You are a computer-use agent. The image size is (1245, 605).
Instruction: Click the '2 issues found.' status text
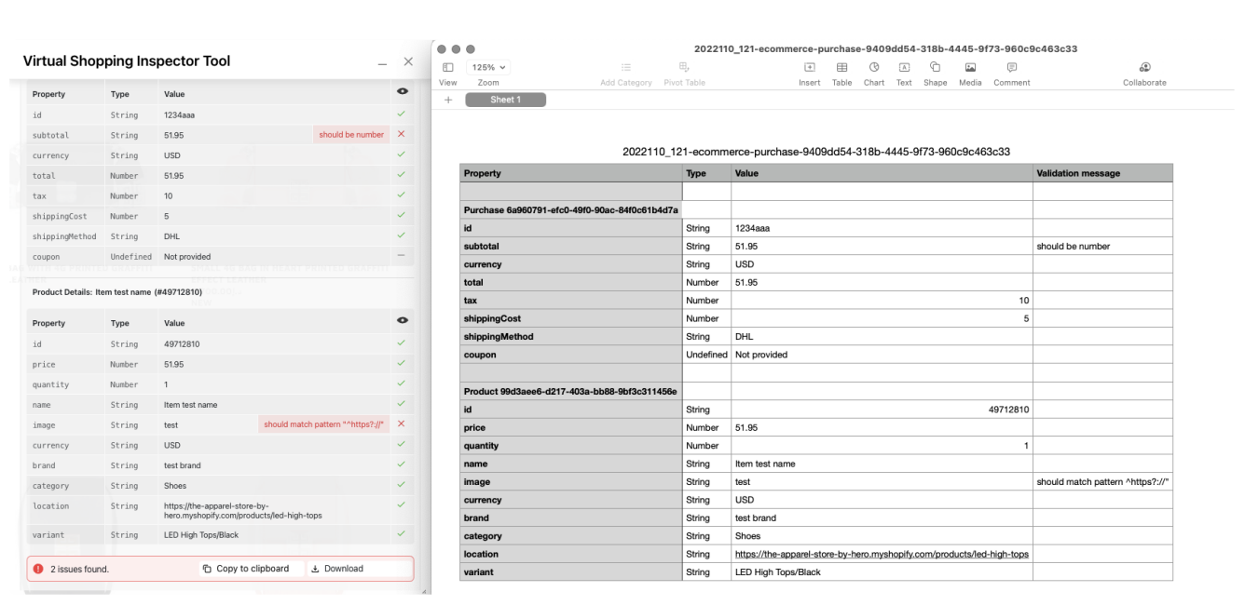pyautogui.click(x=79, y=569)
